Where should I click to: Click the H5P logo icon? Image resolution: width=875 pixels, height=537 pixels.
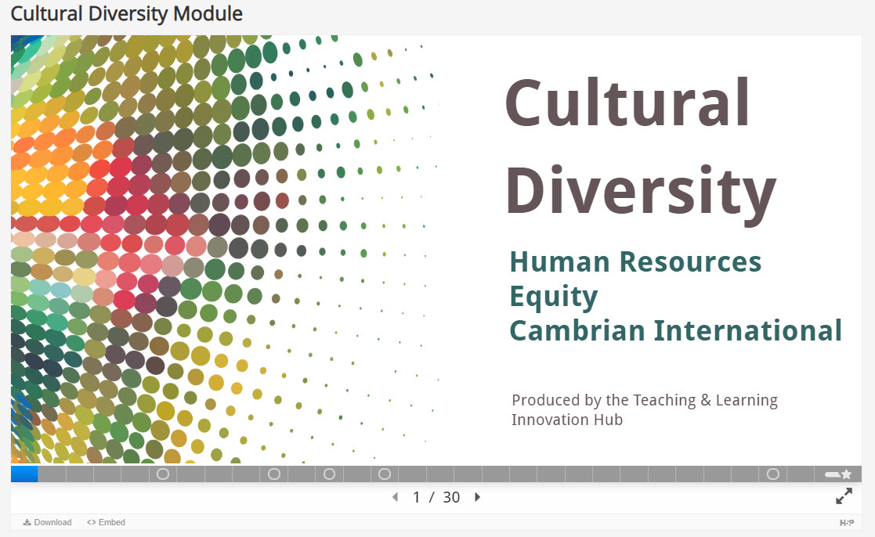click(847, 522)
